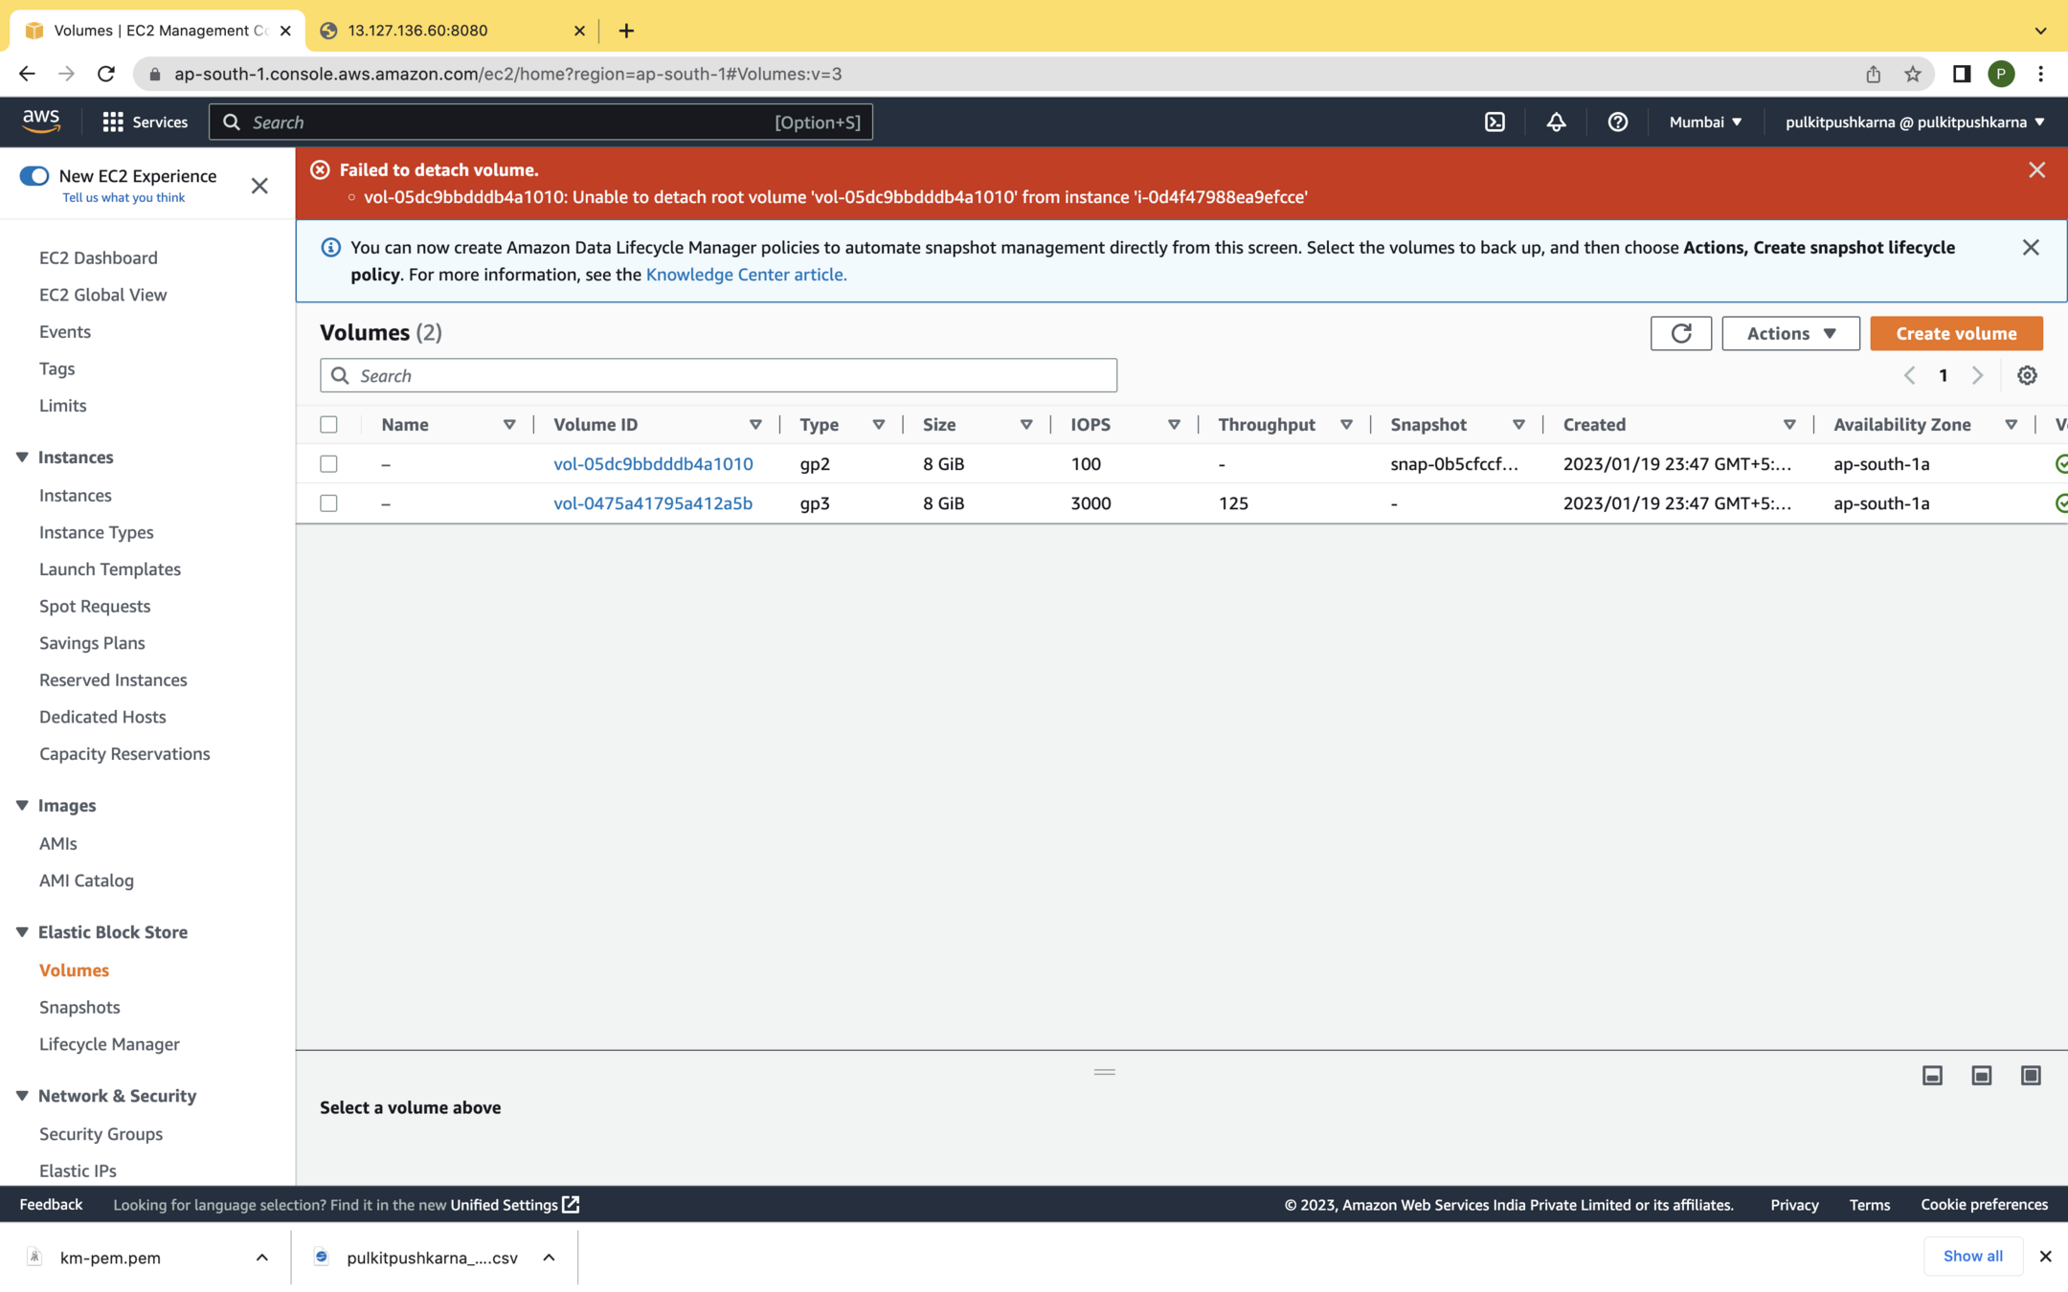This screenshot has height=1292, width=2068.
Task: Toggle the New EC2 Experience switch
Action: 34,176
